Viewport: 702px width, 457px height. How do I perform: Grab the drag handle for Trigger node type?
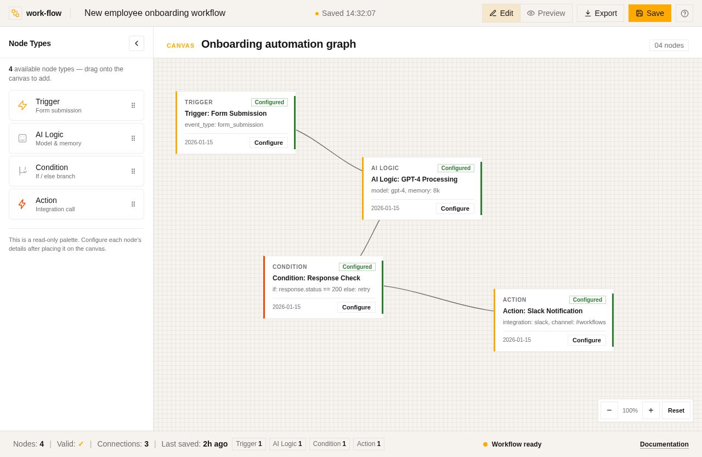click(133, 105)
